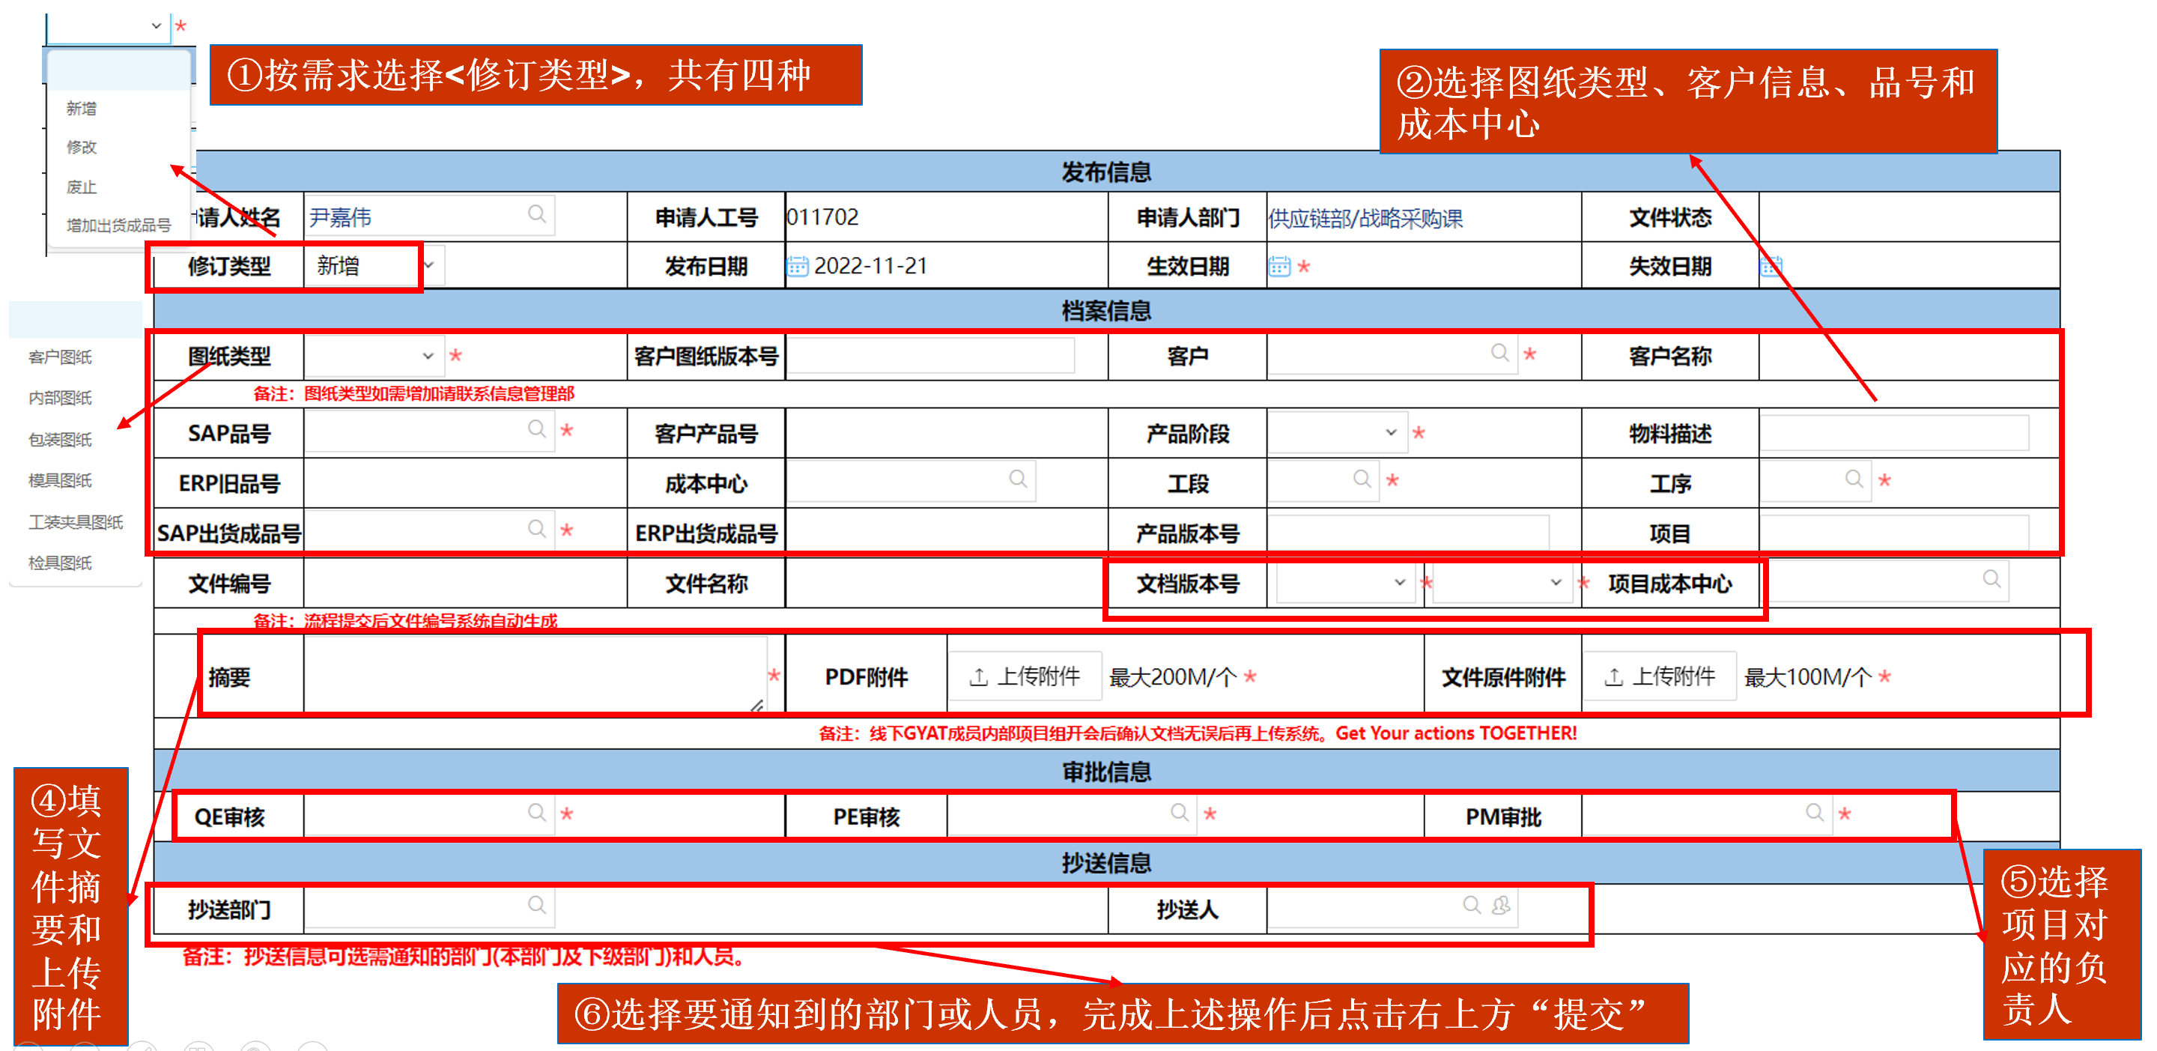Image resolution: width=2157 pixels, height=1051 pixels.
Task: Select 增加出货成品号 option
Action: (119, 225)
